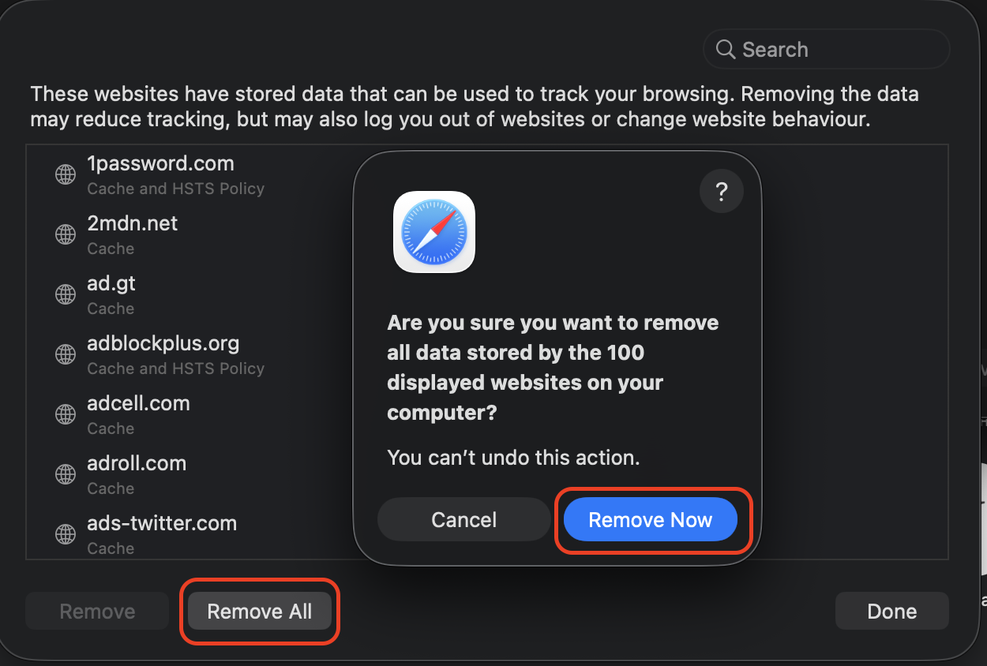Click the Safari compass icon in dialog
The height and width of the screenshot is (666, 987).
pyautogui.click(x=434, y=232)
